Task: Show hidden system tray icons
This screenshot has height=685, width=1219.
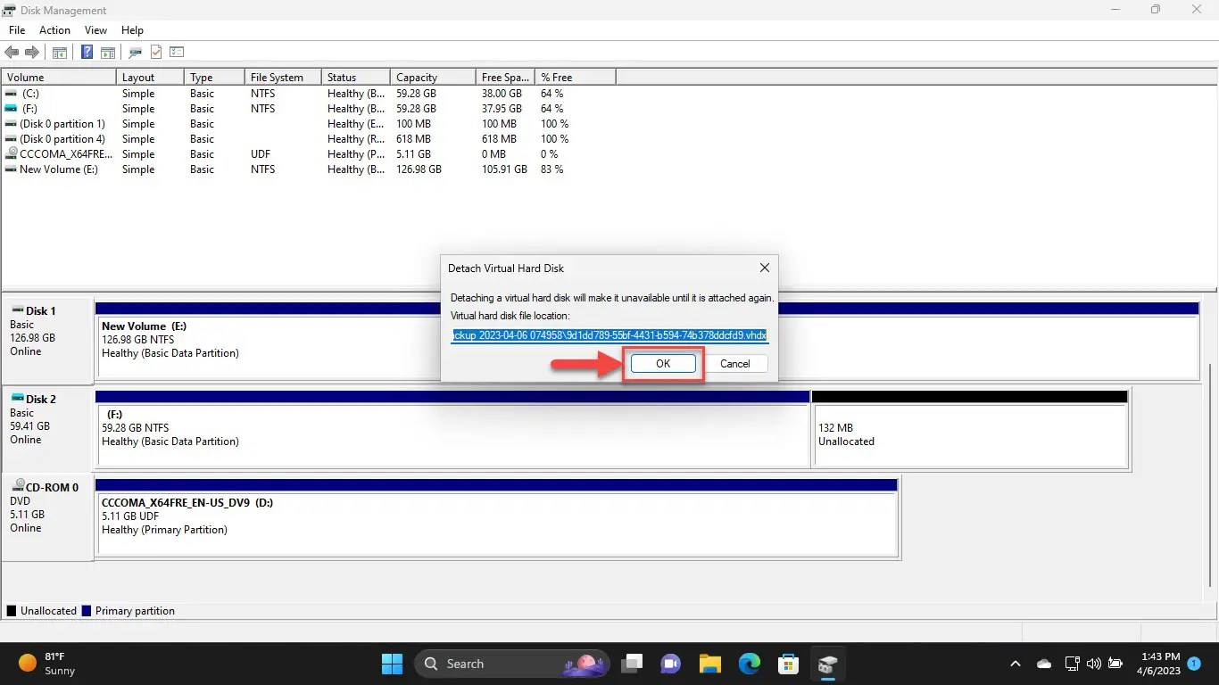Action: [1015, 664]
